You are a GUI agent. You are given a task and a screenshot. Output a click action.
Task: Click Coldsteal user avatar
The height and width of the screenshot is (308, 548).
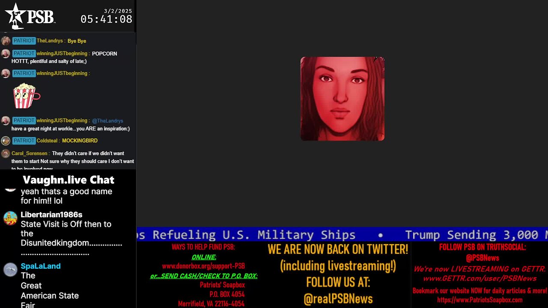point(6,141)
